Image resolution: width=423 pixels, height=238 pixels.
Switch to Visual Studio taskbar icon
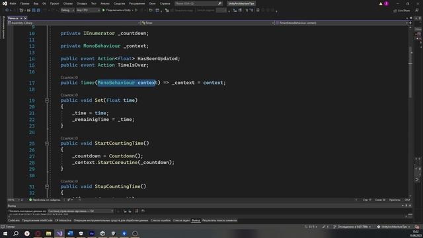(x=59, y=233)
